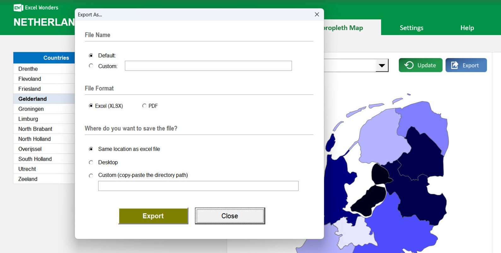The height and width of the screenshot is (253, 501).
Task: Select Zeeland in the list
Action: click(x=44, y=179)
